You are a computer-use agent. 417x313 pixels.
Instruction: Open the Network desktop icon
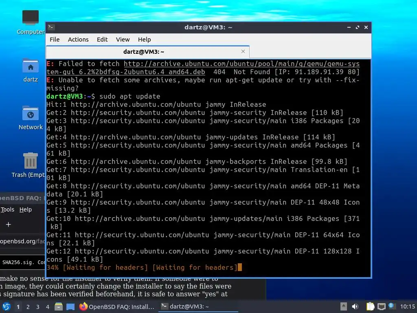tap(30, 118)
